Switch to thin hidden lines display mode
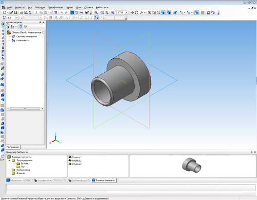The width and height of the screenshot is (257, 200). click(158, 12)
